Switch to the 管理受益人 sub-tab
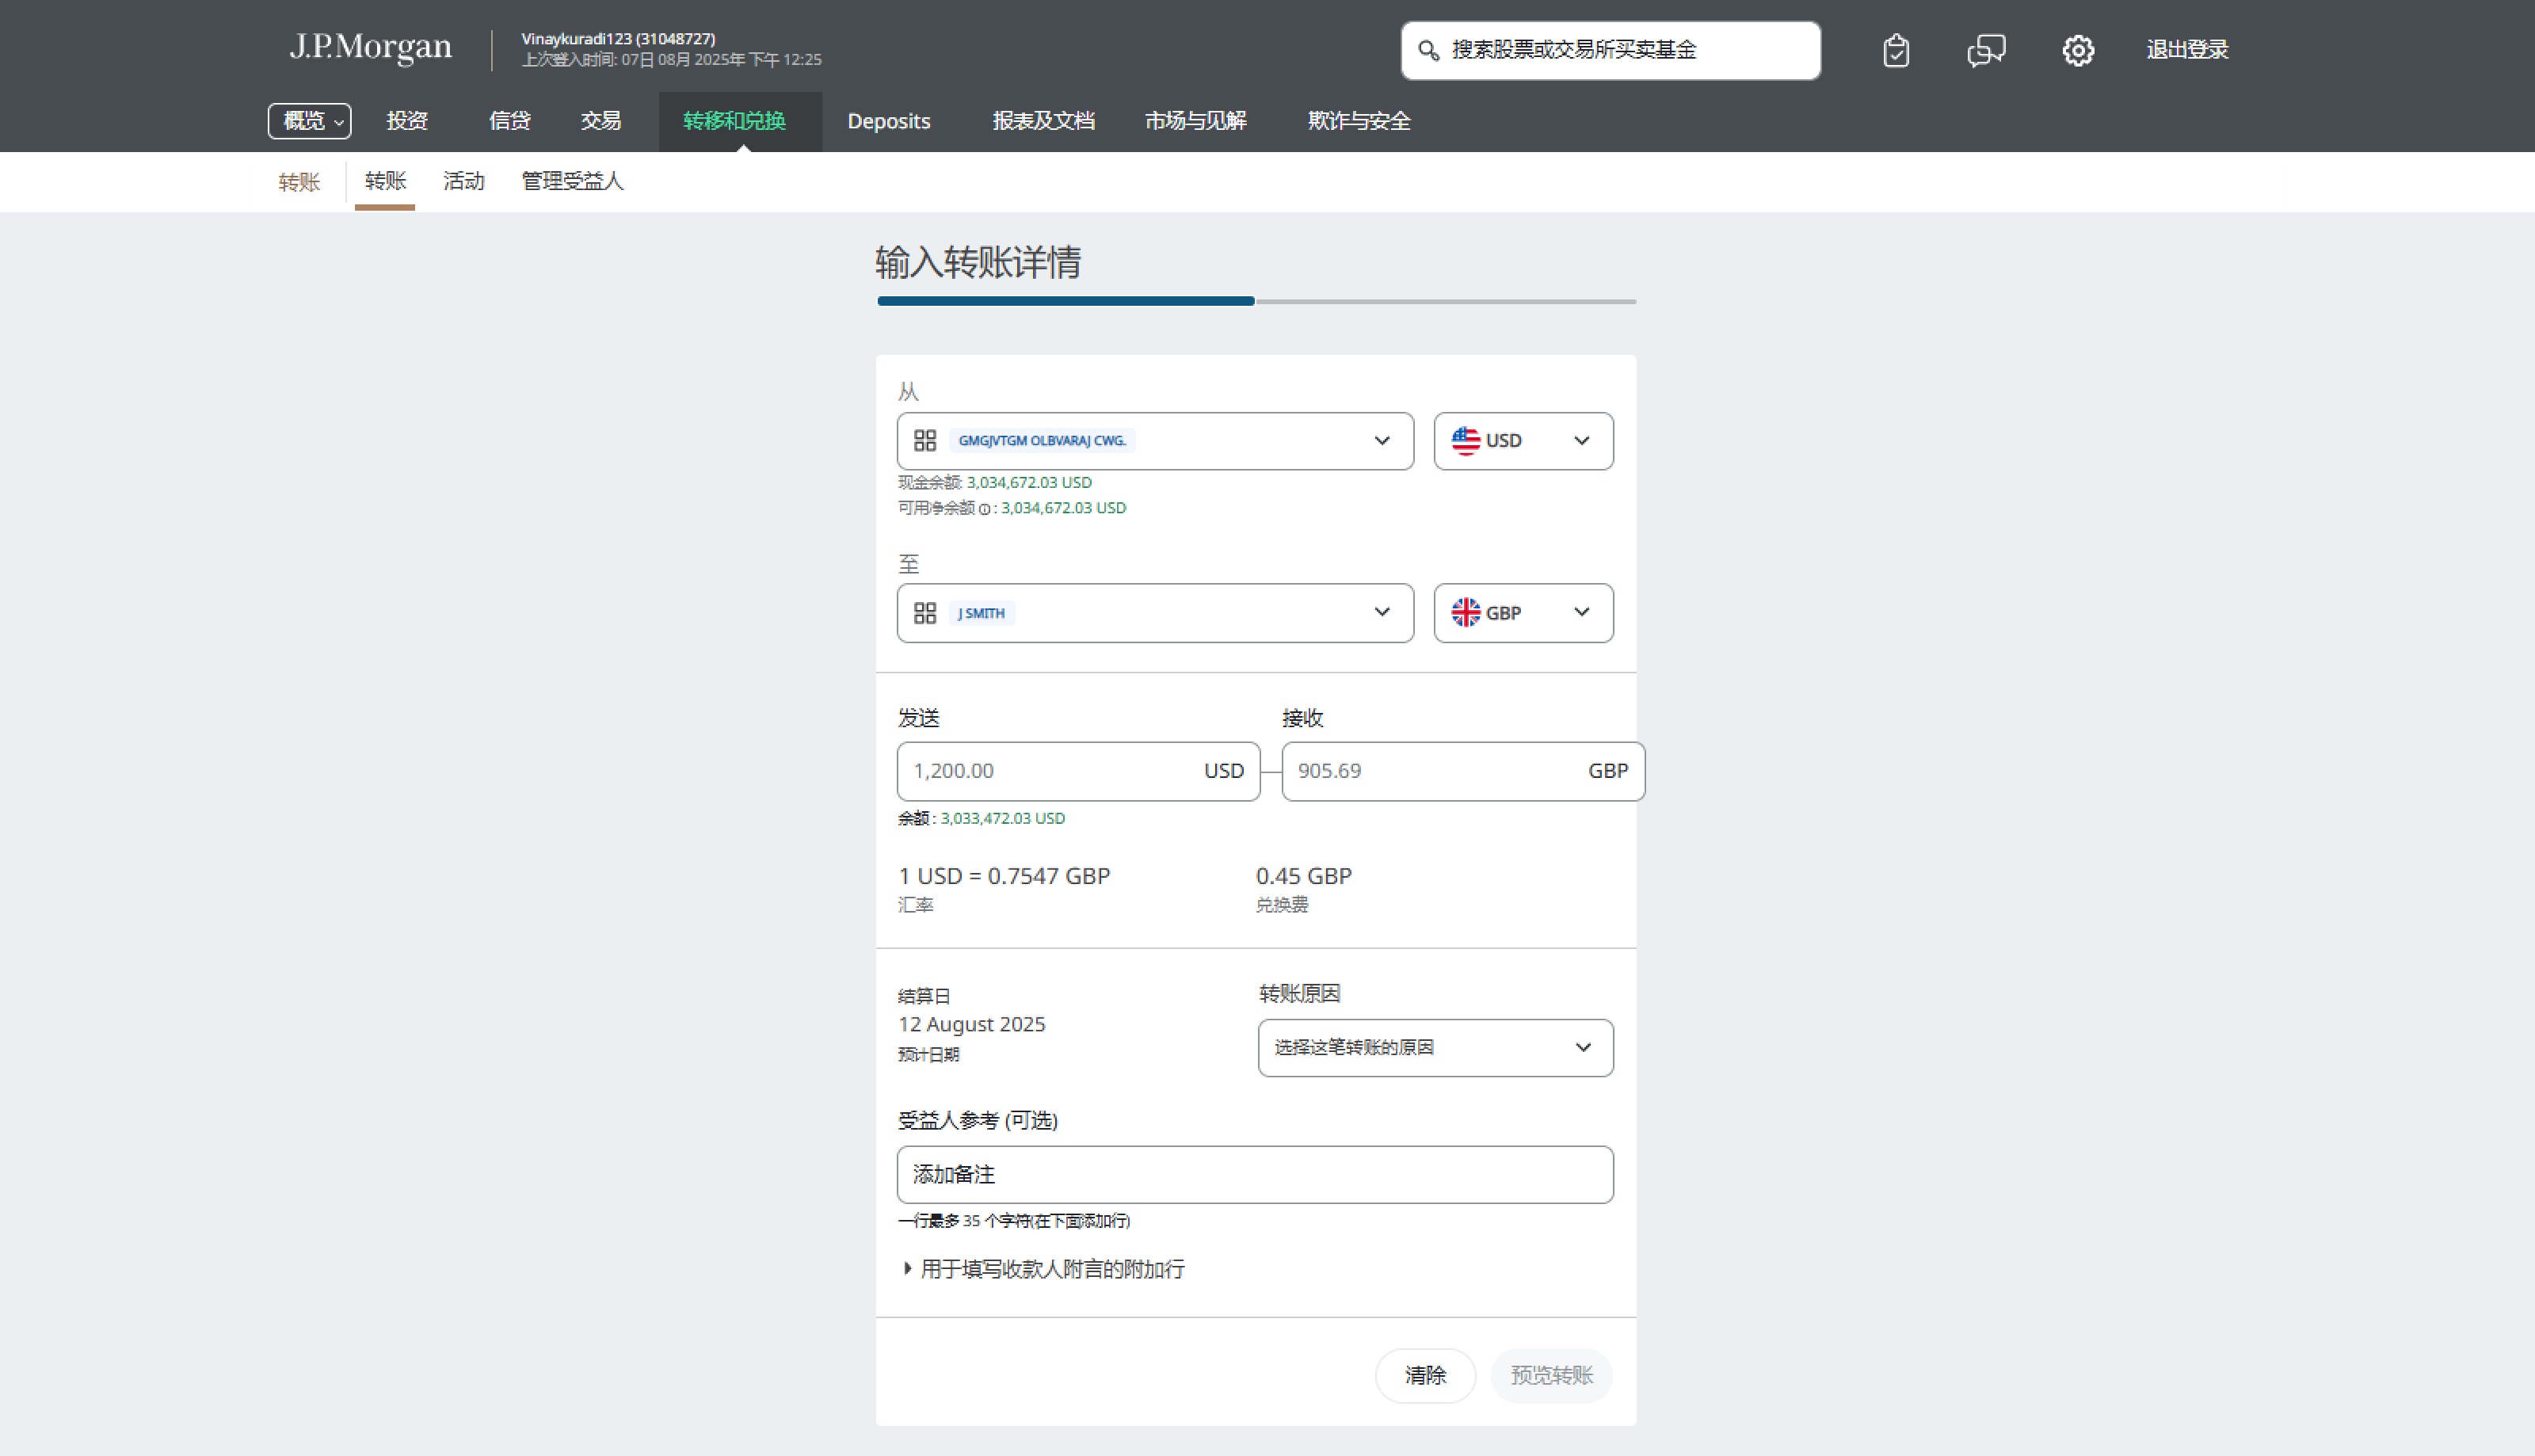The height and width of the screenshot is (1456, 2535). [572, 181]
